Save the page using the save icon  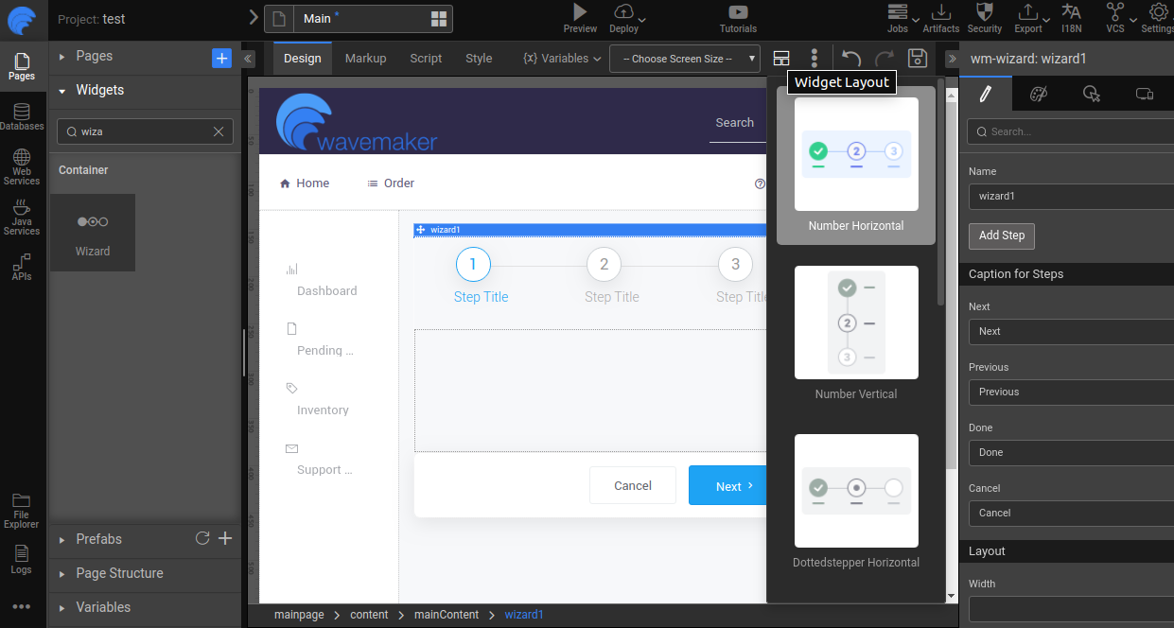916,58
